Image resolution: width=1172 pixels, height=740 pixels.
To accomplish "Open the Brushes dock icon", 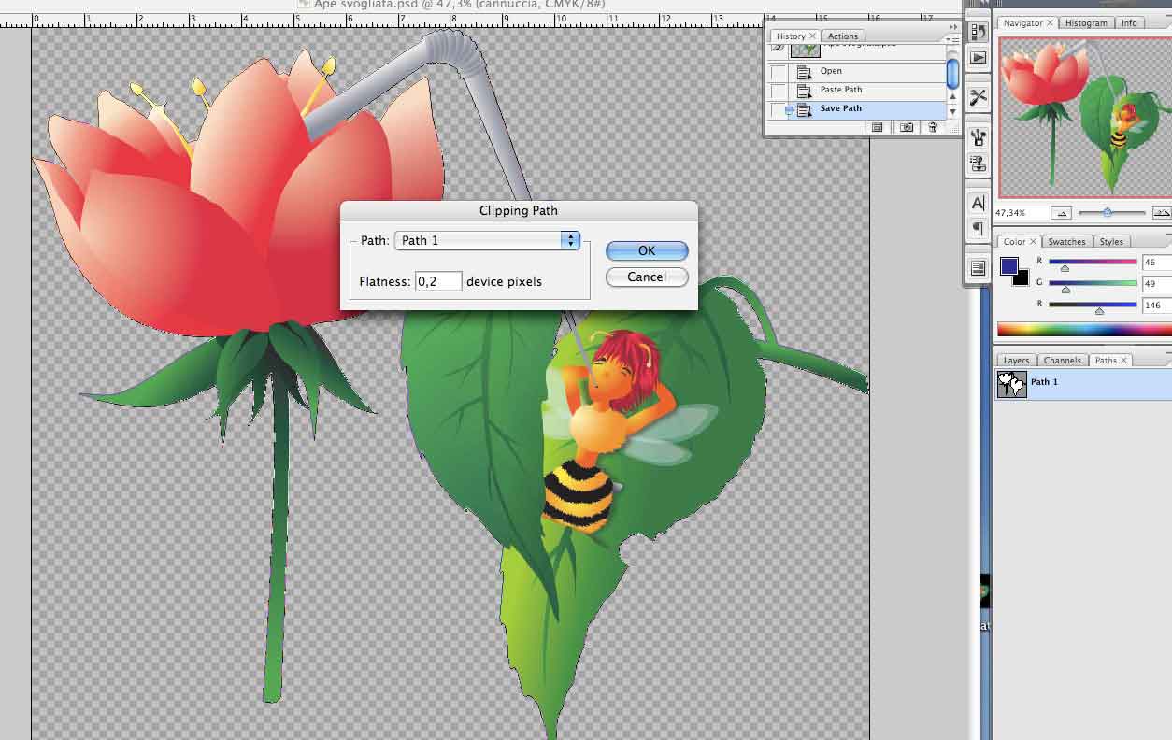I will [x=978, y=138].
